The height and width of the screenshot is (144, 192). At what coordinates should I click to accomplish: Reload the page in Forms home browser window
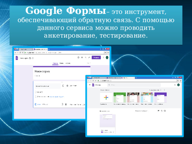(x=93, y=81)
